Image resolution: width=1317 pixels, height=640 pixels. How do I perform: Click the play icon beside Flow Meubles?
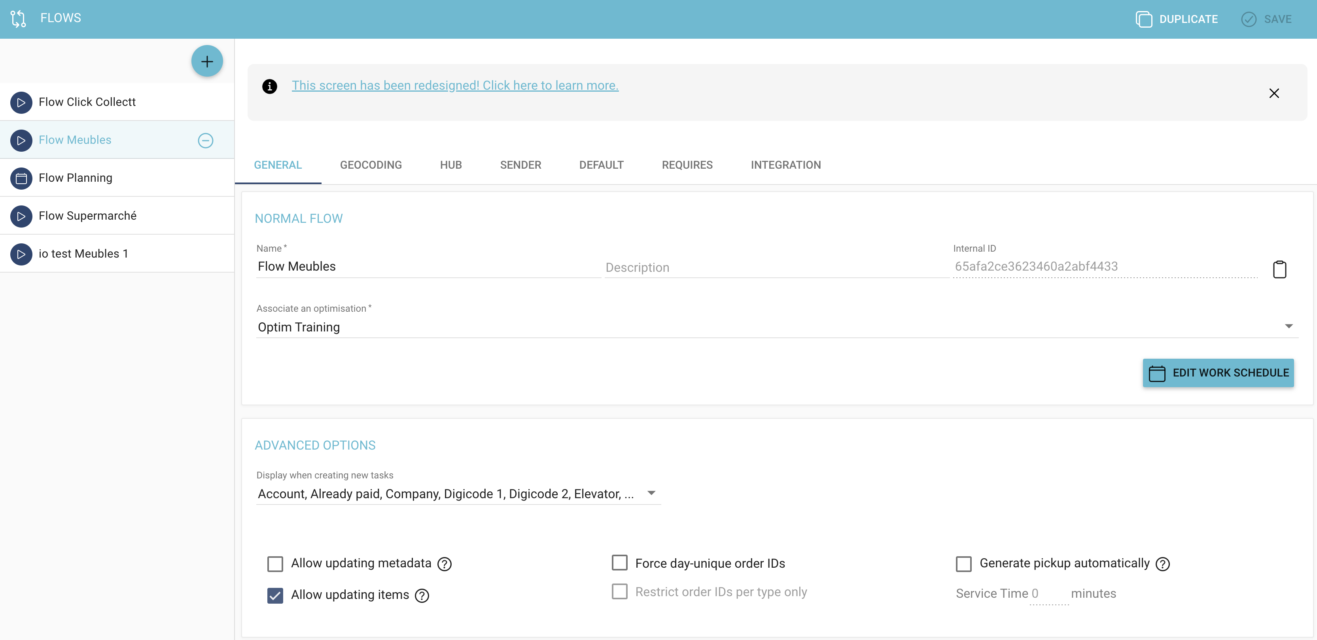pos(21,140)
